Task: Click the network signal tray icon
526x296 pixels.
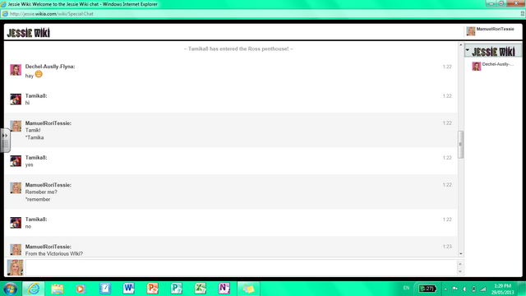Action: [482, 289]
